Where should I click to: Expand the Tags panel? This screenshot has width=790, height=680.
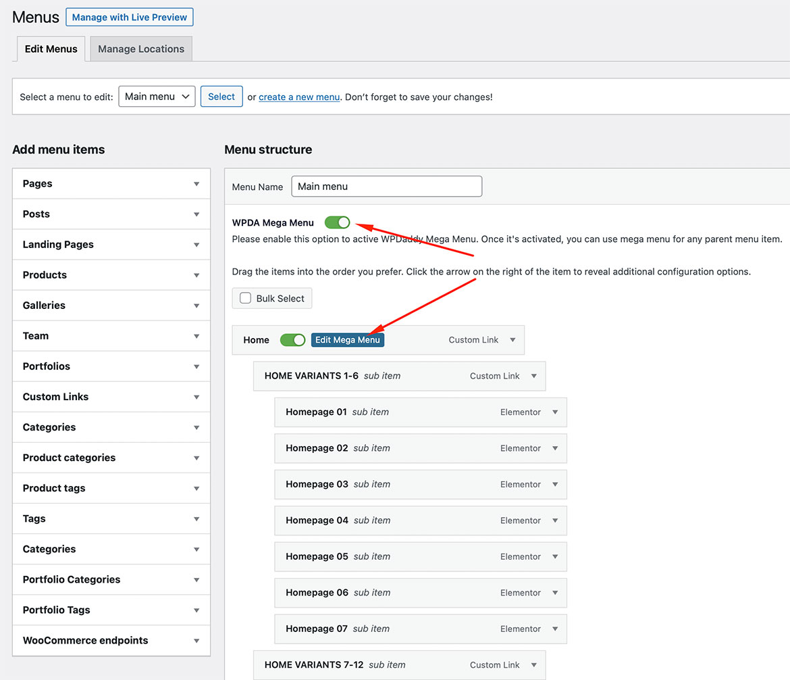point(111,518)
